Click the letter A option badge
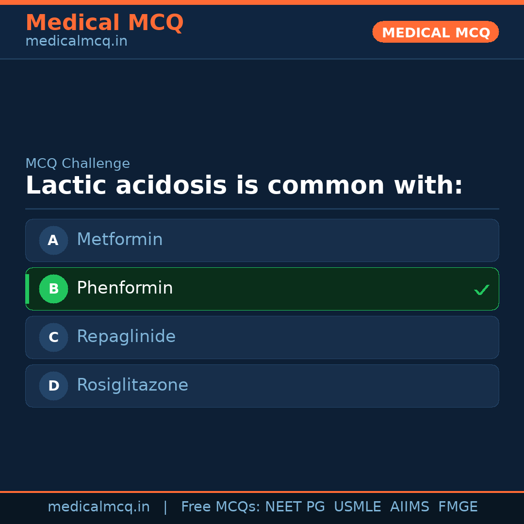Viewport: 524px width, 524px height. tap(53, 240)
